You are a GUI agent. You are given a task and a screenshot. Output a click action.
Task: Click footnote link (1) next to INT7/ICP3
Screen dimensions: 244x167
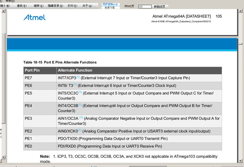(78, 77)
